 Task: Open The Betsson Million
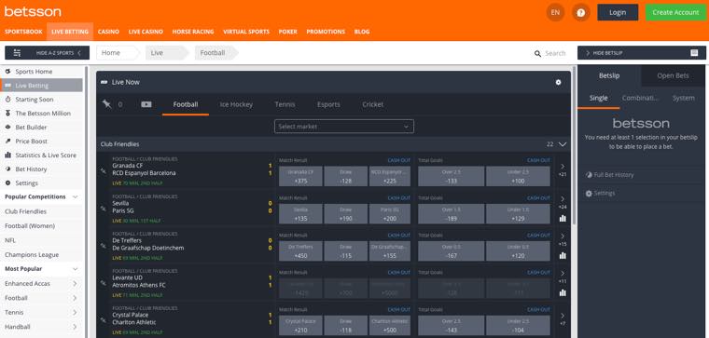(42, 114)
